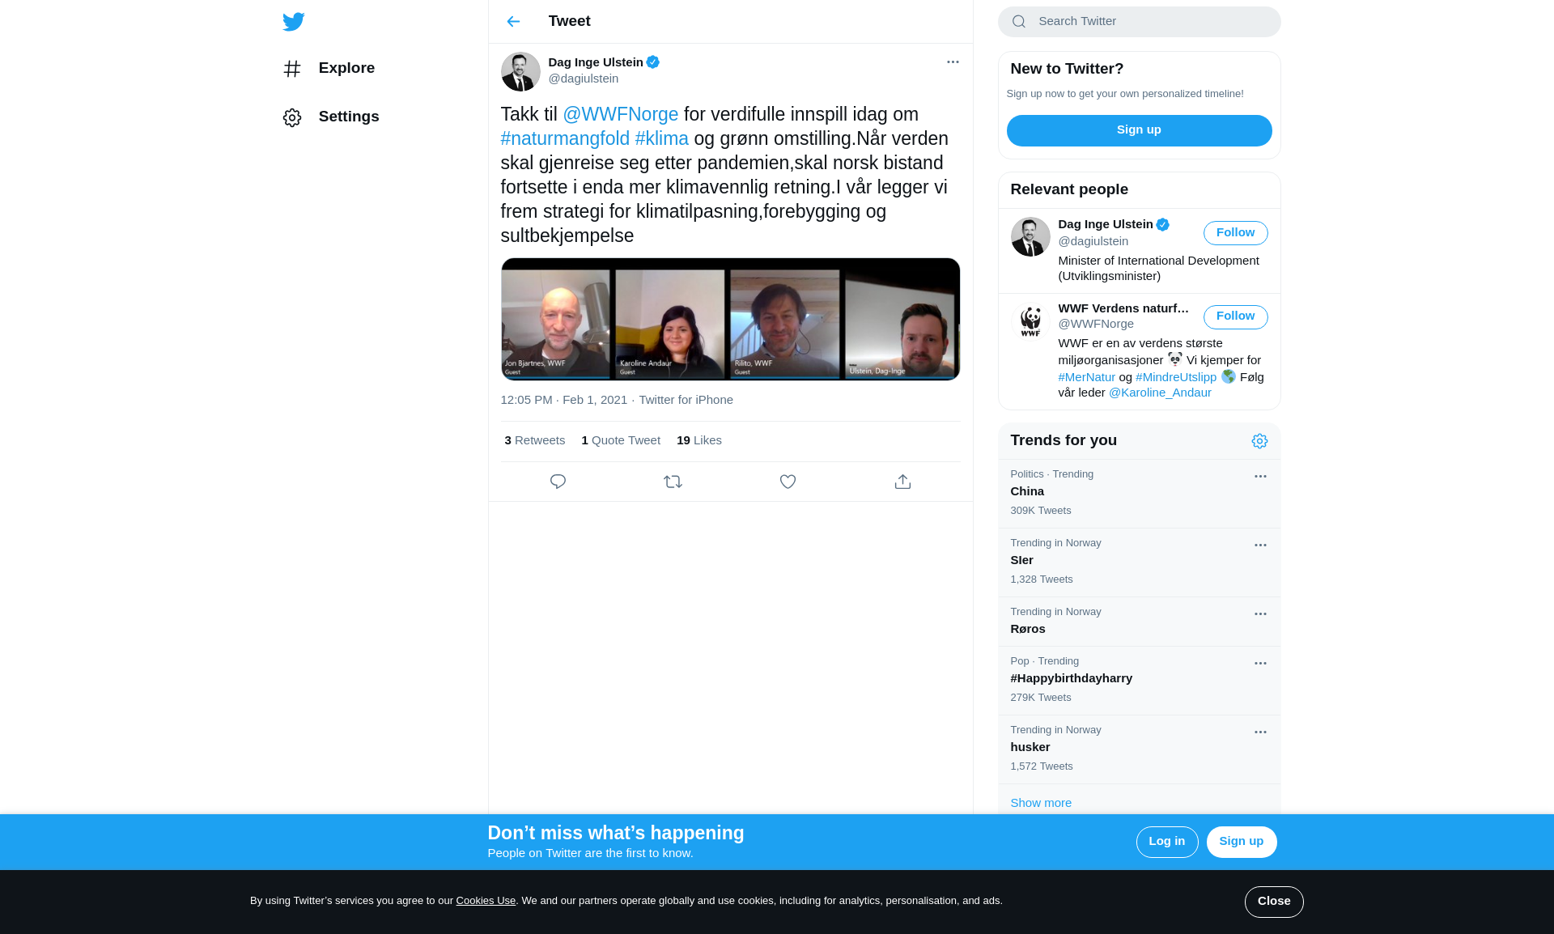
Task: Click the Twitter bird logo
Action: (293, 22)
